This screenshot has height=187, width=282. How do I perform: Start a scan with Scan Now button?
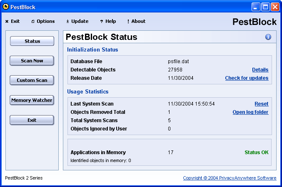click(x=32, y=61)
